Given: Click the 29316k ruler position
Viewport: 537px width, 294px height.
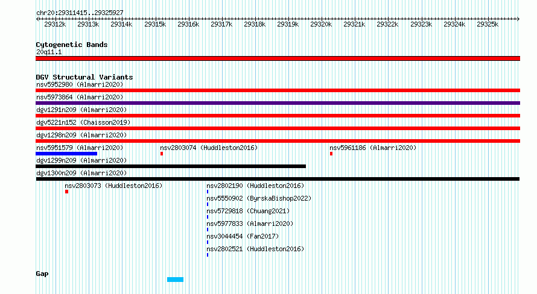Looking at the screenshot, I should tap(188, 24).
